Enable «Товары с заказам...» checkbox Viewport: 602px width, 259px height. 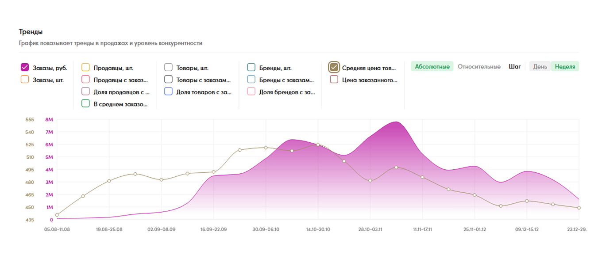point(168,80)
